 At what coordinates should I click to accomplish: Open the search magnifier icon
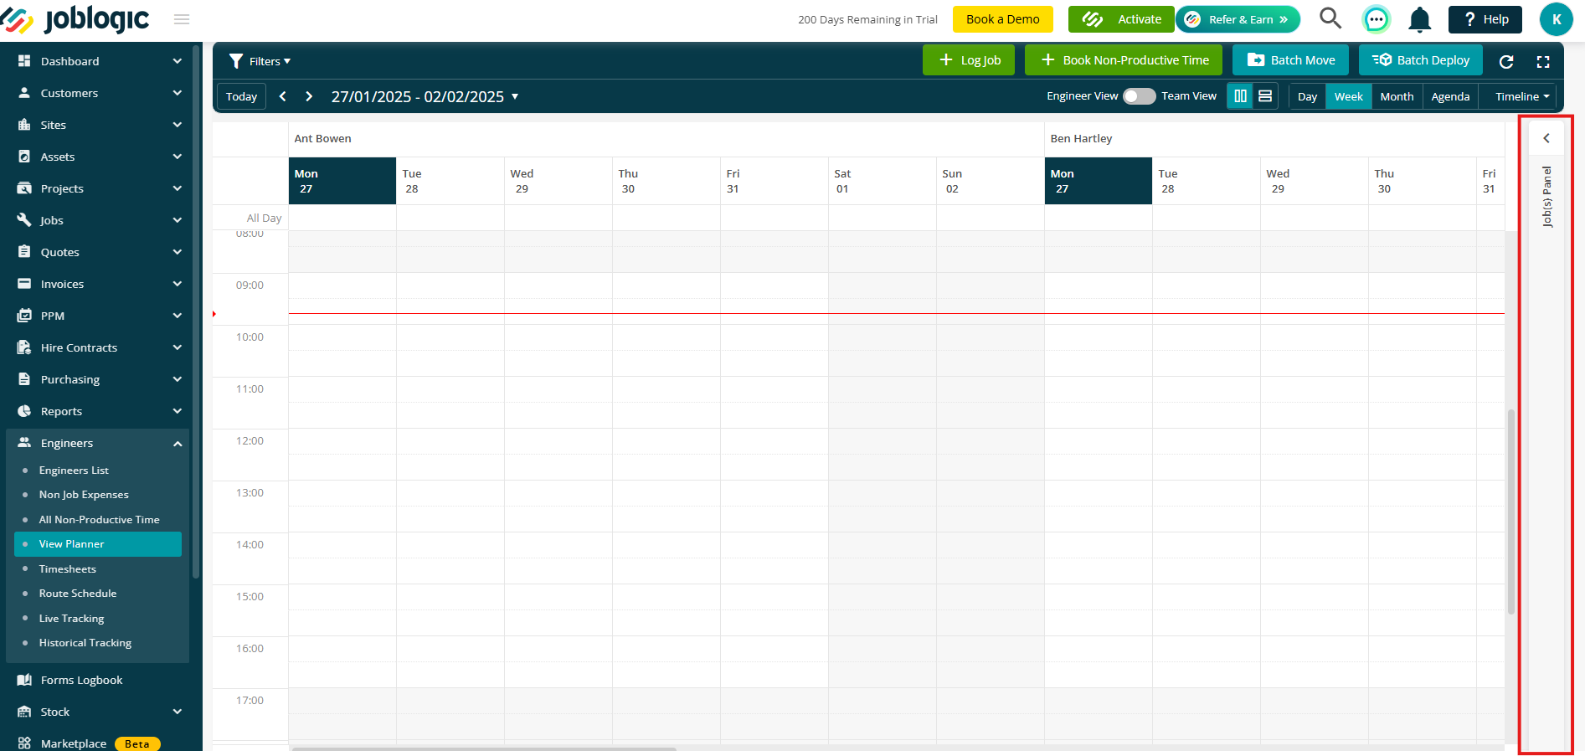[1330, 18]
